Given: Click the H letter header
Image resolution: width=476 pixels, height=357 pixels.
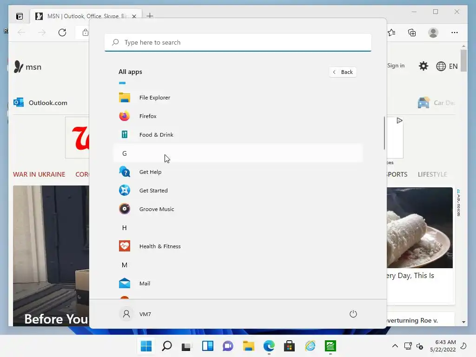Looking at the screenshot, I should [x=238, y=228].
